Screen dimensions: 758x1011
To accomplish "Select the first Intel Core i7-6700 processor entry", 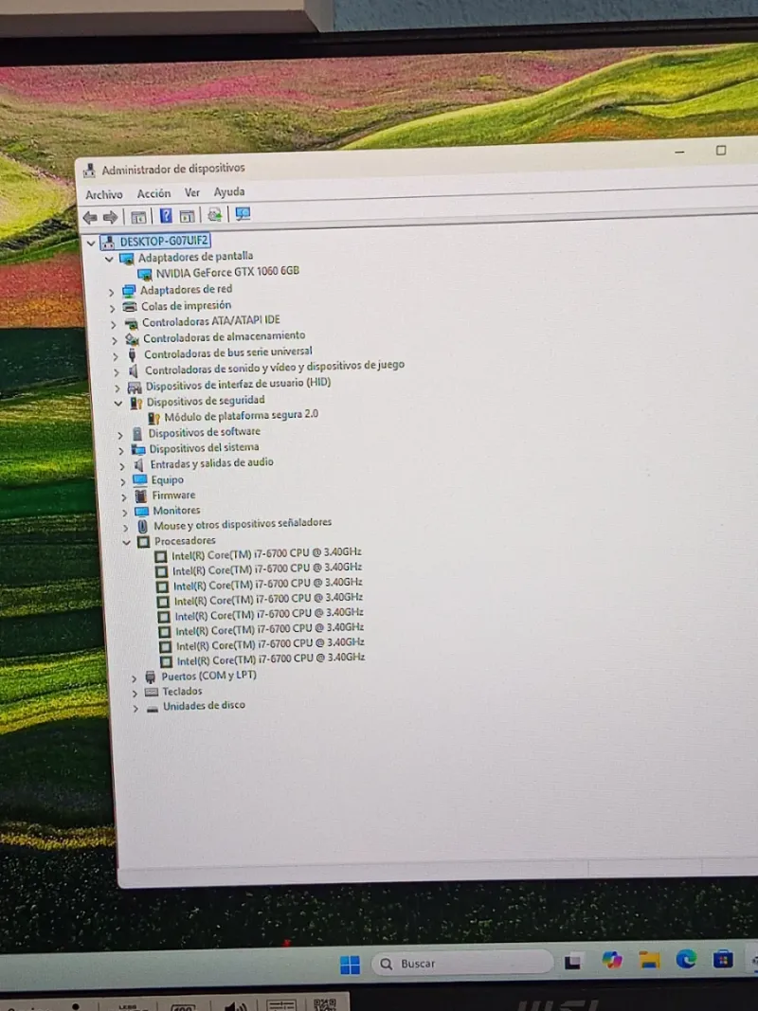I will [x=266, y=552].
